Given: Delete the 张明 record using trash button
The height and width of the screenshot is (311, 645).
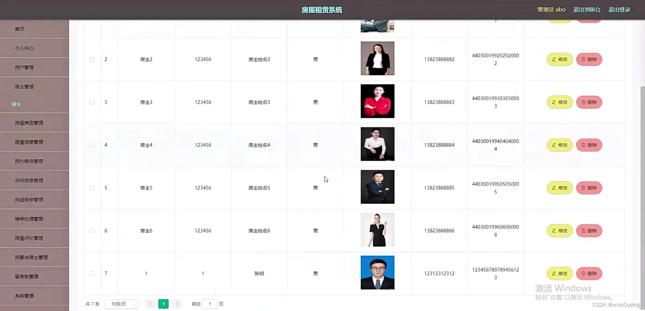Looking at the screenshot, I should click(589, 273).
